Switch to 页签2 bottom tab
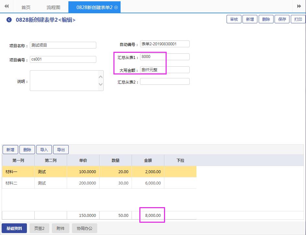Screen dimensions: 306x235 tap(40, 228)
